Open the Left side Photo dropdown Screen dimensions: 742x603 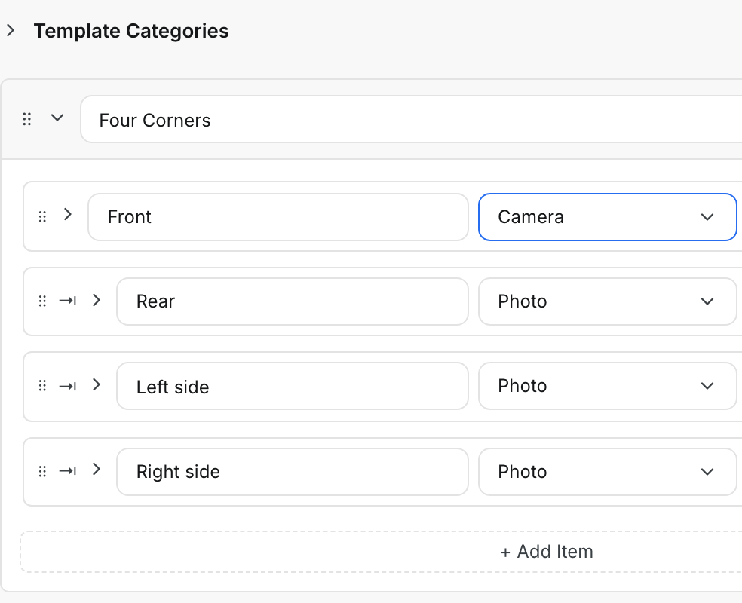point(608,387)
